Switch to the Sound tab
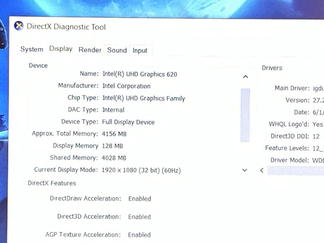Image resolution: width=324 pixels, height=243 pixels. point(117,50)
